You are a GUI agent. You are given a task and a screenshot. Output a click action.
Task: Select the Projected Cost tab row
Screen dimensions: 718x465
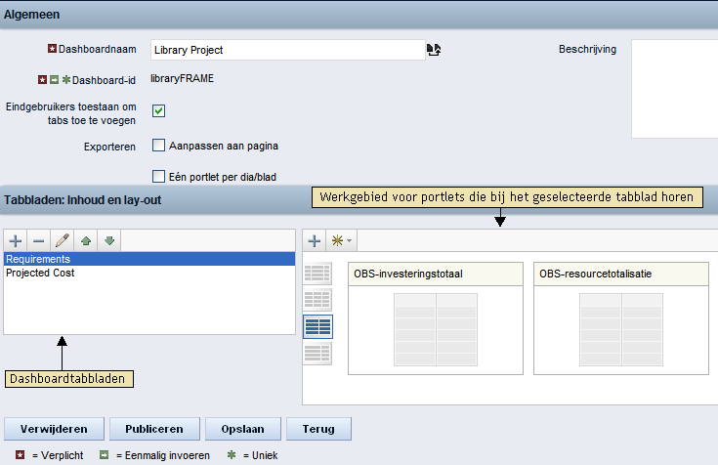[x=149, y=273]
